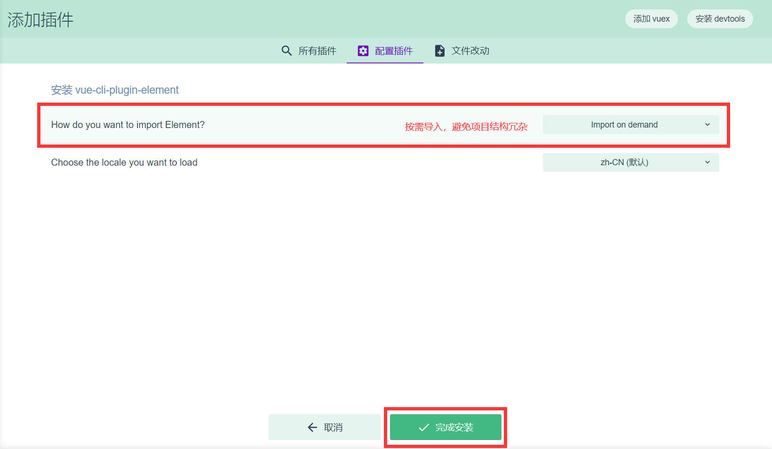The height and width of the screenshot is (449, 772).
Task: Click the search magnifier icon beside 所有插件
Action: [287, 50]
